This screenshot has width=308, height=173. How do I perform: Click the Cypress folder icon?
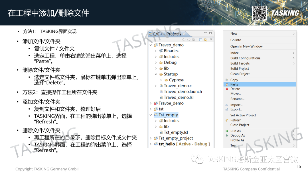[166, 80]
